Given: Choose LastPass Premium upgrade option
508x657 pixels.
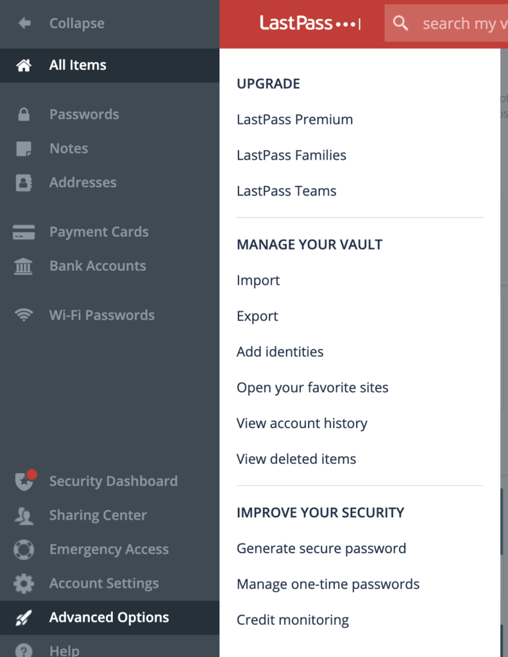Looking at the screenshot, I should point(294,119).
